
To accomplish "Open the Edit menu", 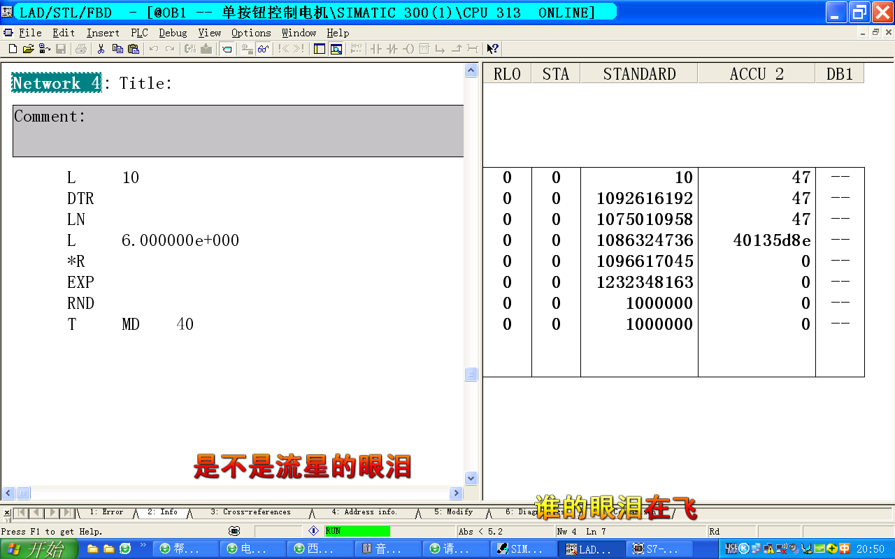I will [x=64, y=33].
